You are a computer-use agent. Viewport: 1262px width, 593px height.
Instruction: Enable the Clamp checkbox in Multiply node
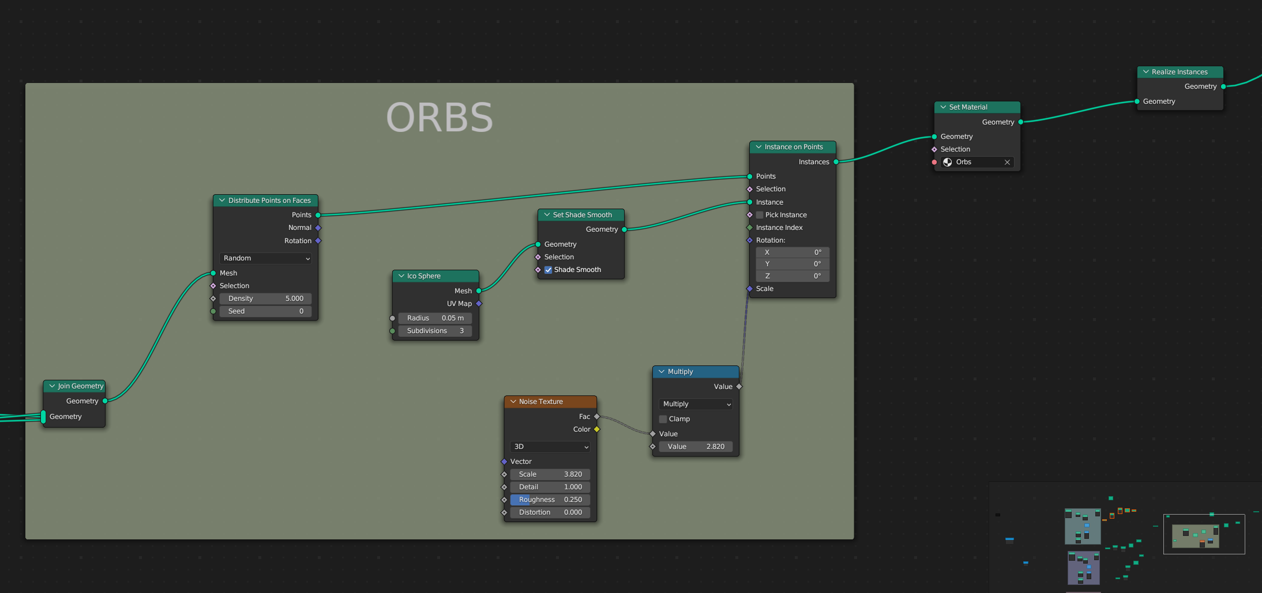coord(663,419)
